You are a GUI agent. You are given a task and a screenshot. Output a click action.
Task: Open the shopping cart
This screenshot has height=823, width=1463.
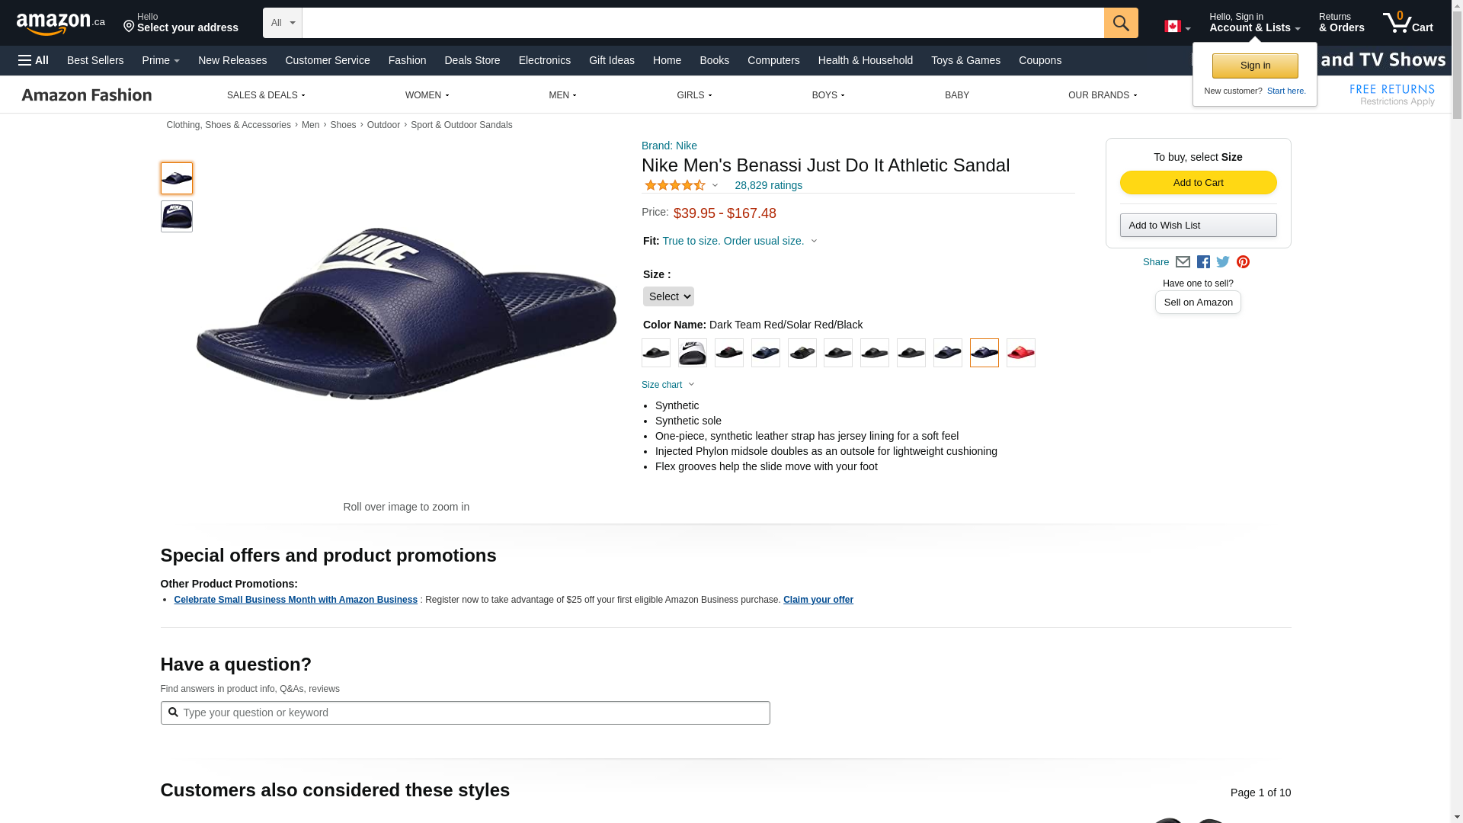coord(1407,23)
